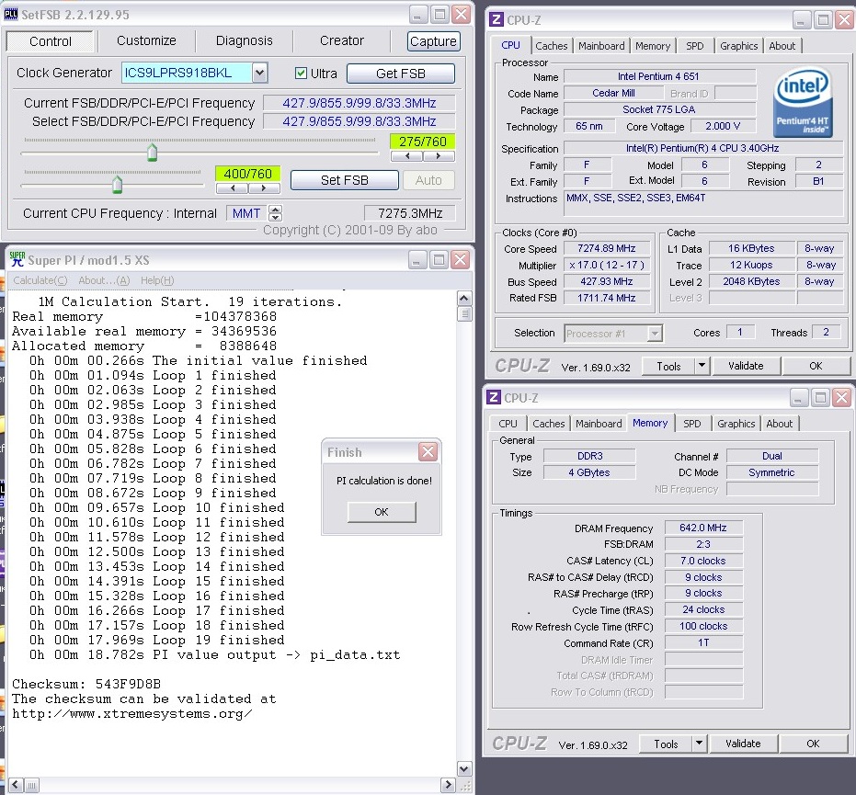This screenshot has width=856, height=795.
Task: Click the Core Speed value 7274.89 MHz
Action: click(607, 248)
